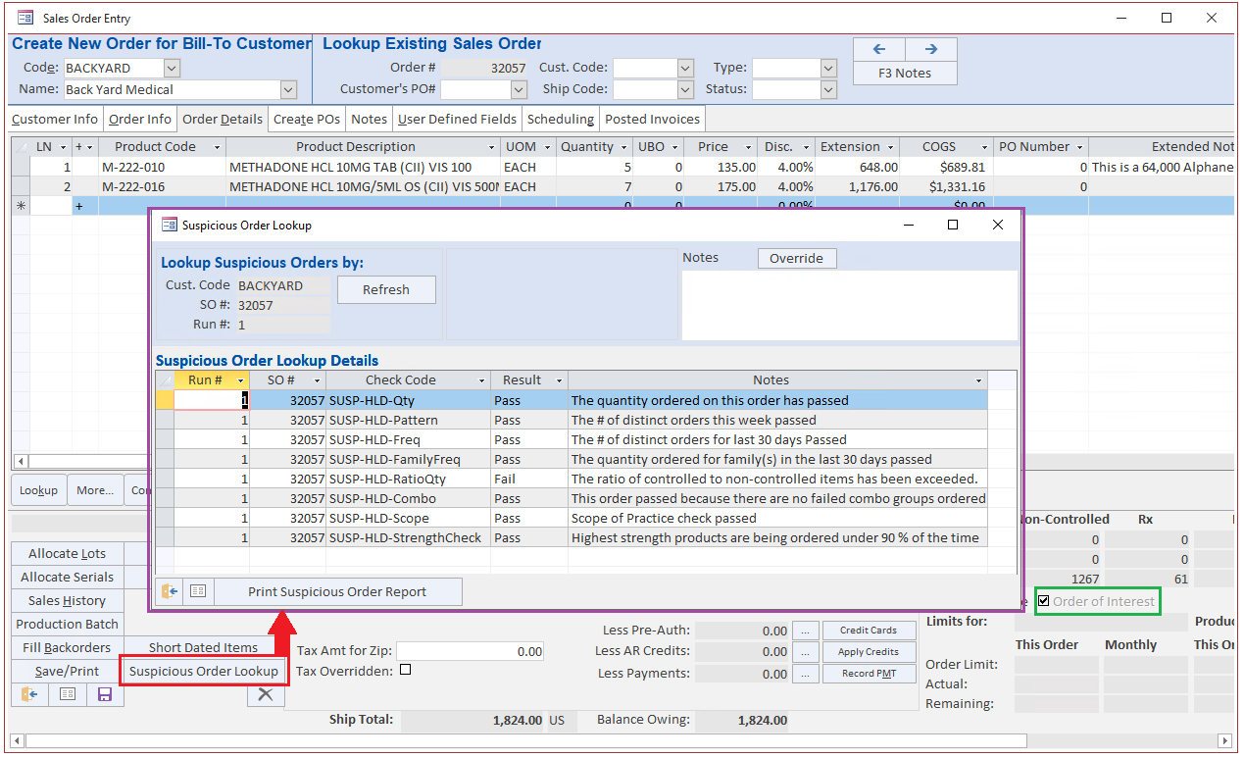Click form view icon beside Print Suspicious Order Report
This screenshot has height=758, width=1244.
pyautogui.click(x=198, y=591)
